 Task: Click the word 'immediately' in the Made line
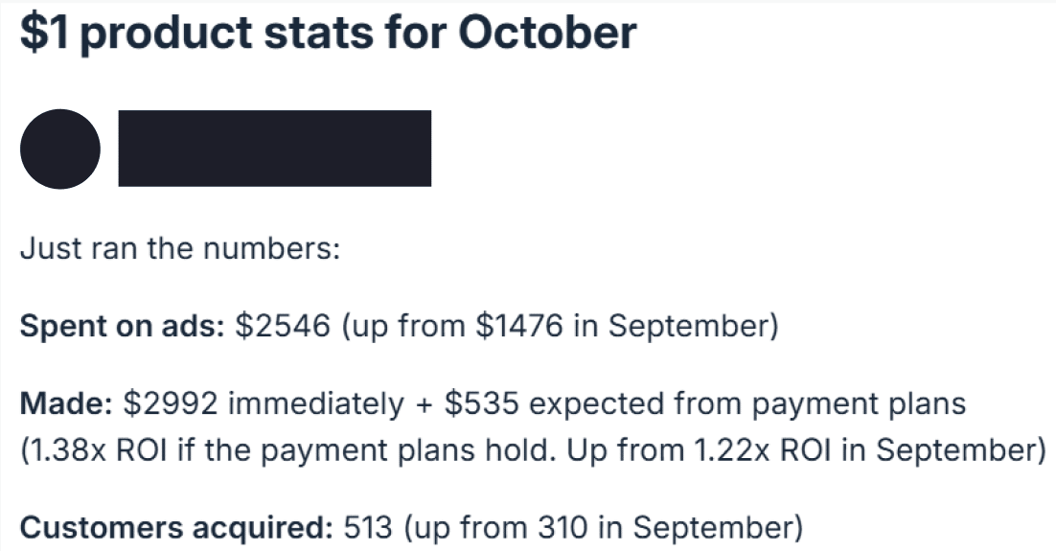[x=316, y=404]
